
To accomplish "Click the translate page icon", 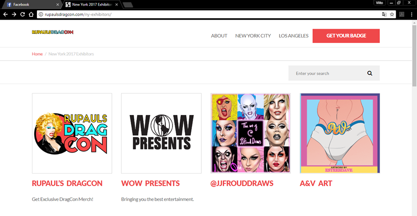I will tap(384, 14).
